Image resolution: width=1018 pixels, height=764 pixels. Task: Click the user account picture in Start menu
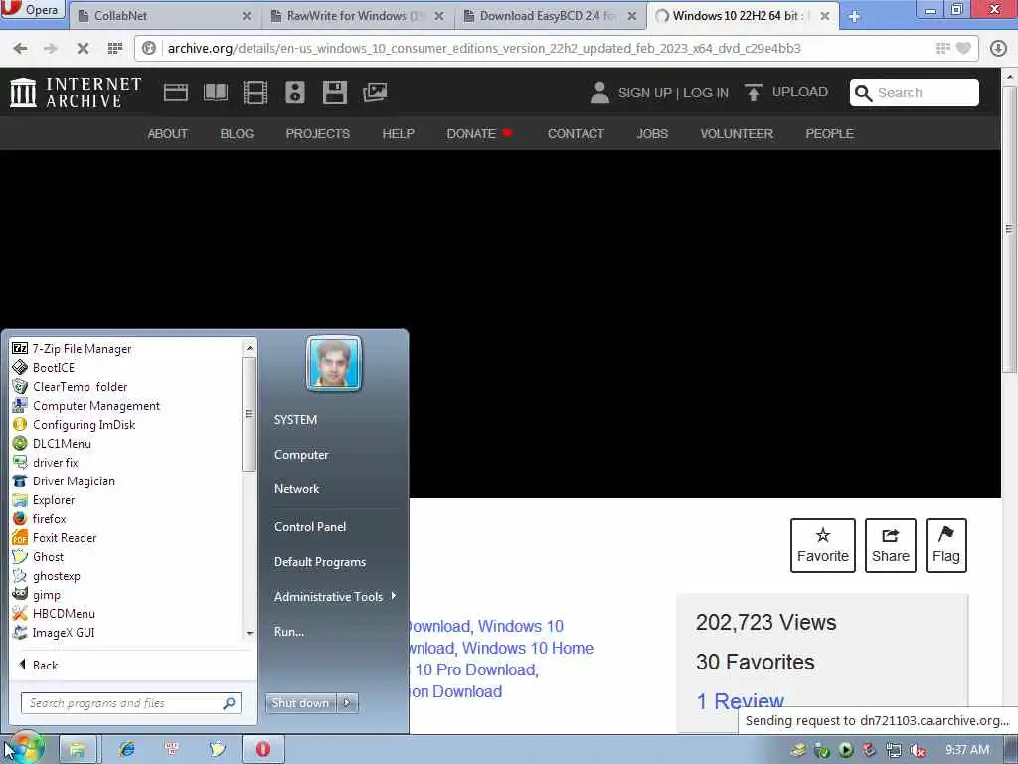(334, 363)
